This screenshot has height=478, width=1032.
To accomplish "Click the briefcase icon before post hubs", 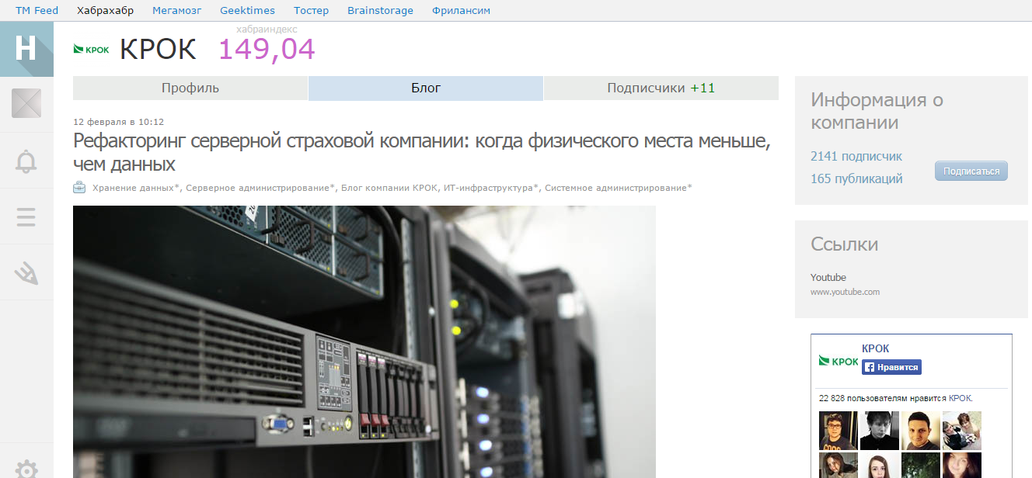I will 79,187.
